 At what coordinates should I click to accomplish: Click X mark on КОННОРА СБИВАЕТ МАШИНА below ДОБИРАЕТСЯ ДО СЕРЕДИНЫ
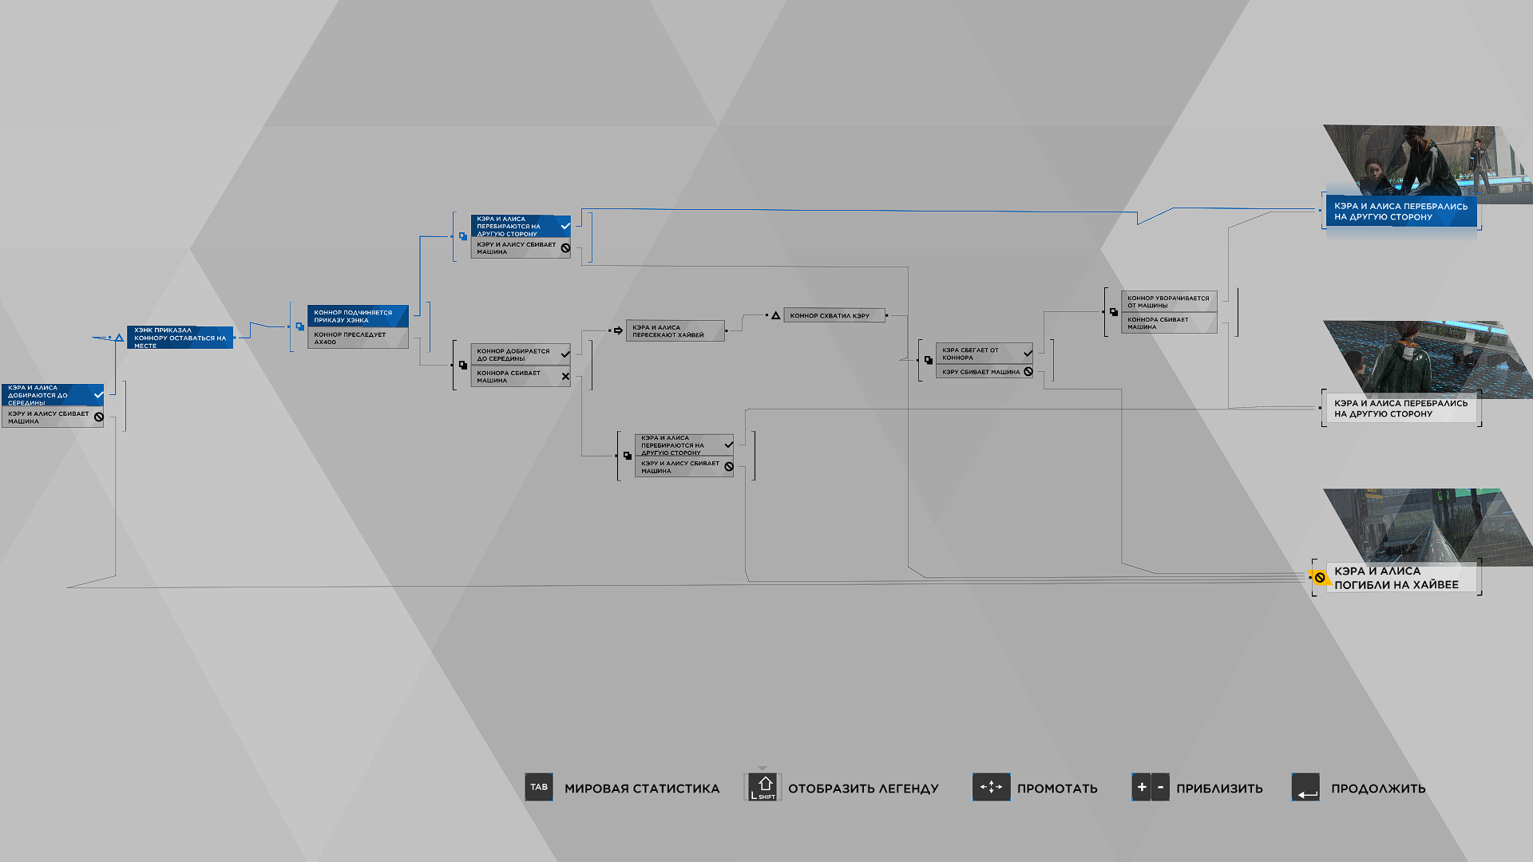tap(565, 377)
